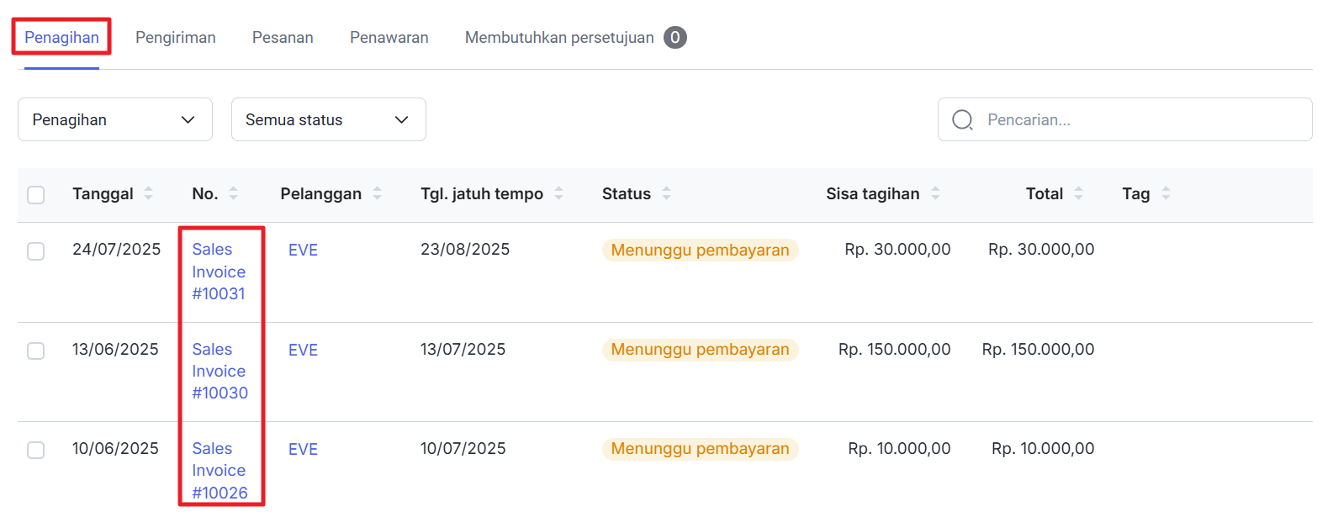Sort table by Tanggal column icon
This screenshot has height=517, width=1333.
pyautogui.click(x=149, y=193)
